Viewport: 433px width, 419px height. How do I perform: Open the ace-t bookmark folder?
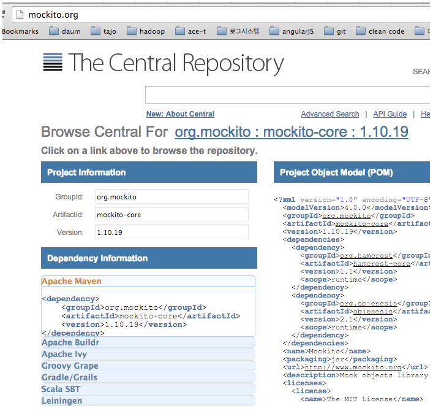[x=190, y=31]
